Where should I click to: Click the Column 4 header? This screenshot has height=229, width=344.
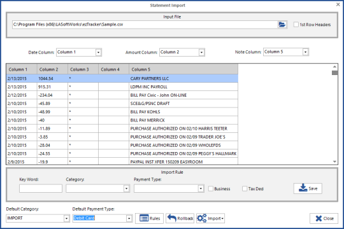pos(114,69)
